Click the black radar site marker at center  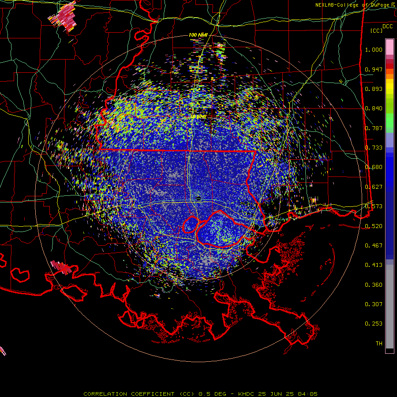point(199,198)
